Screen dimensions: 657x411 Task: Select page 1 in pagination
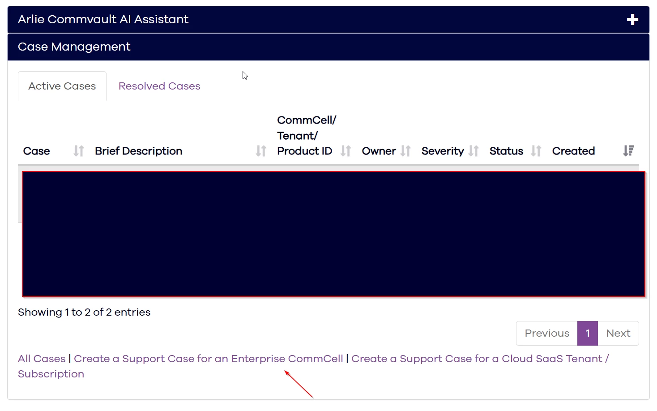[588, 333]
